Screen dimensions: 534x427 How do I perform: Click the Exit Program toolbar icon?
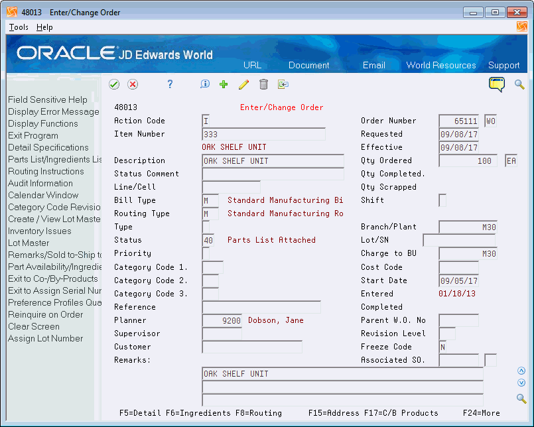pyautogui.click(x=283, y=84)
